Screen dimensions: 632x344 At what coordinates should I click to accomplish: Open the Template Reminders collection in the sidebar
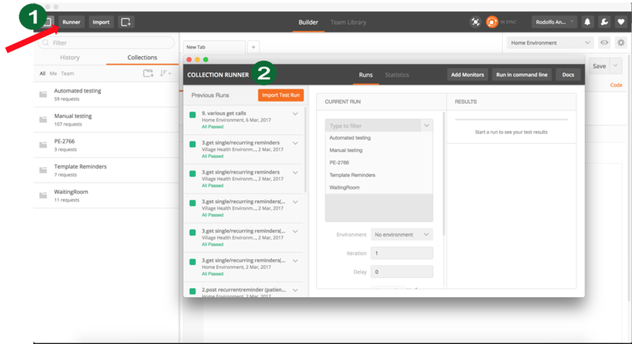tap(106, 170)
